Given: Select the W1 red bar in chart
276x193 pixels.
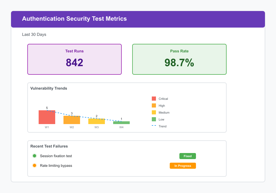Looking at the screenshot, I should tap(47, 117).
